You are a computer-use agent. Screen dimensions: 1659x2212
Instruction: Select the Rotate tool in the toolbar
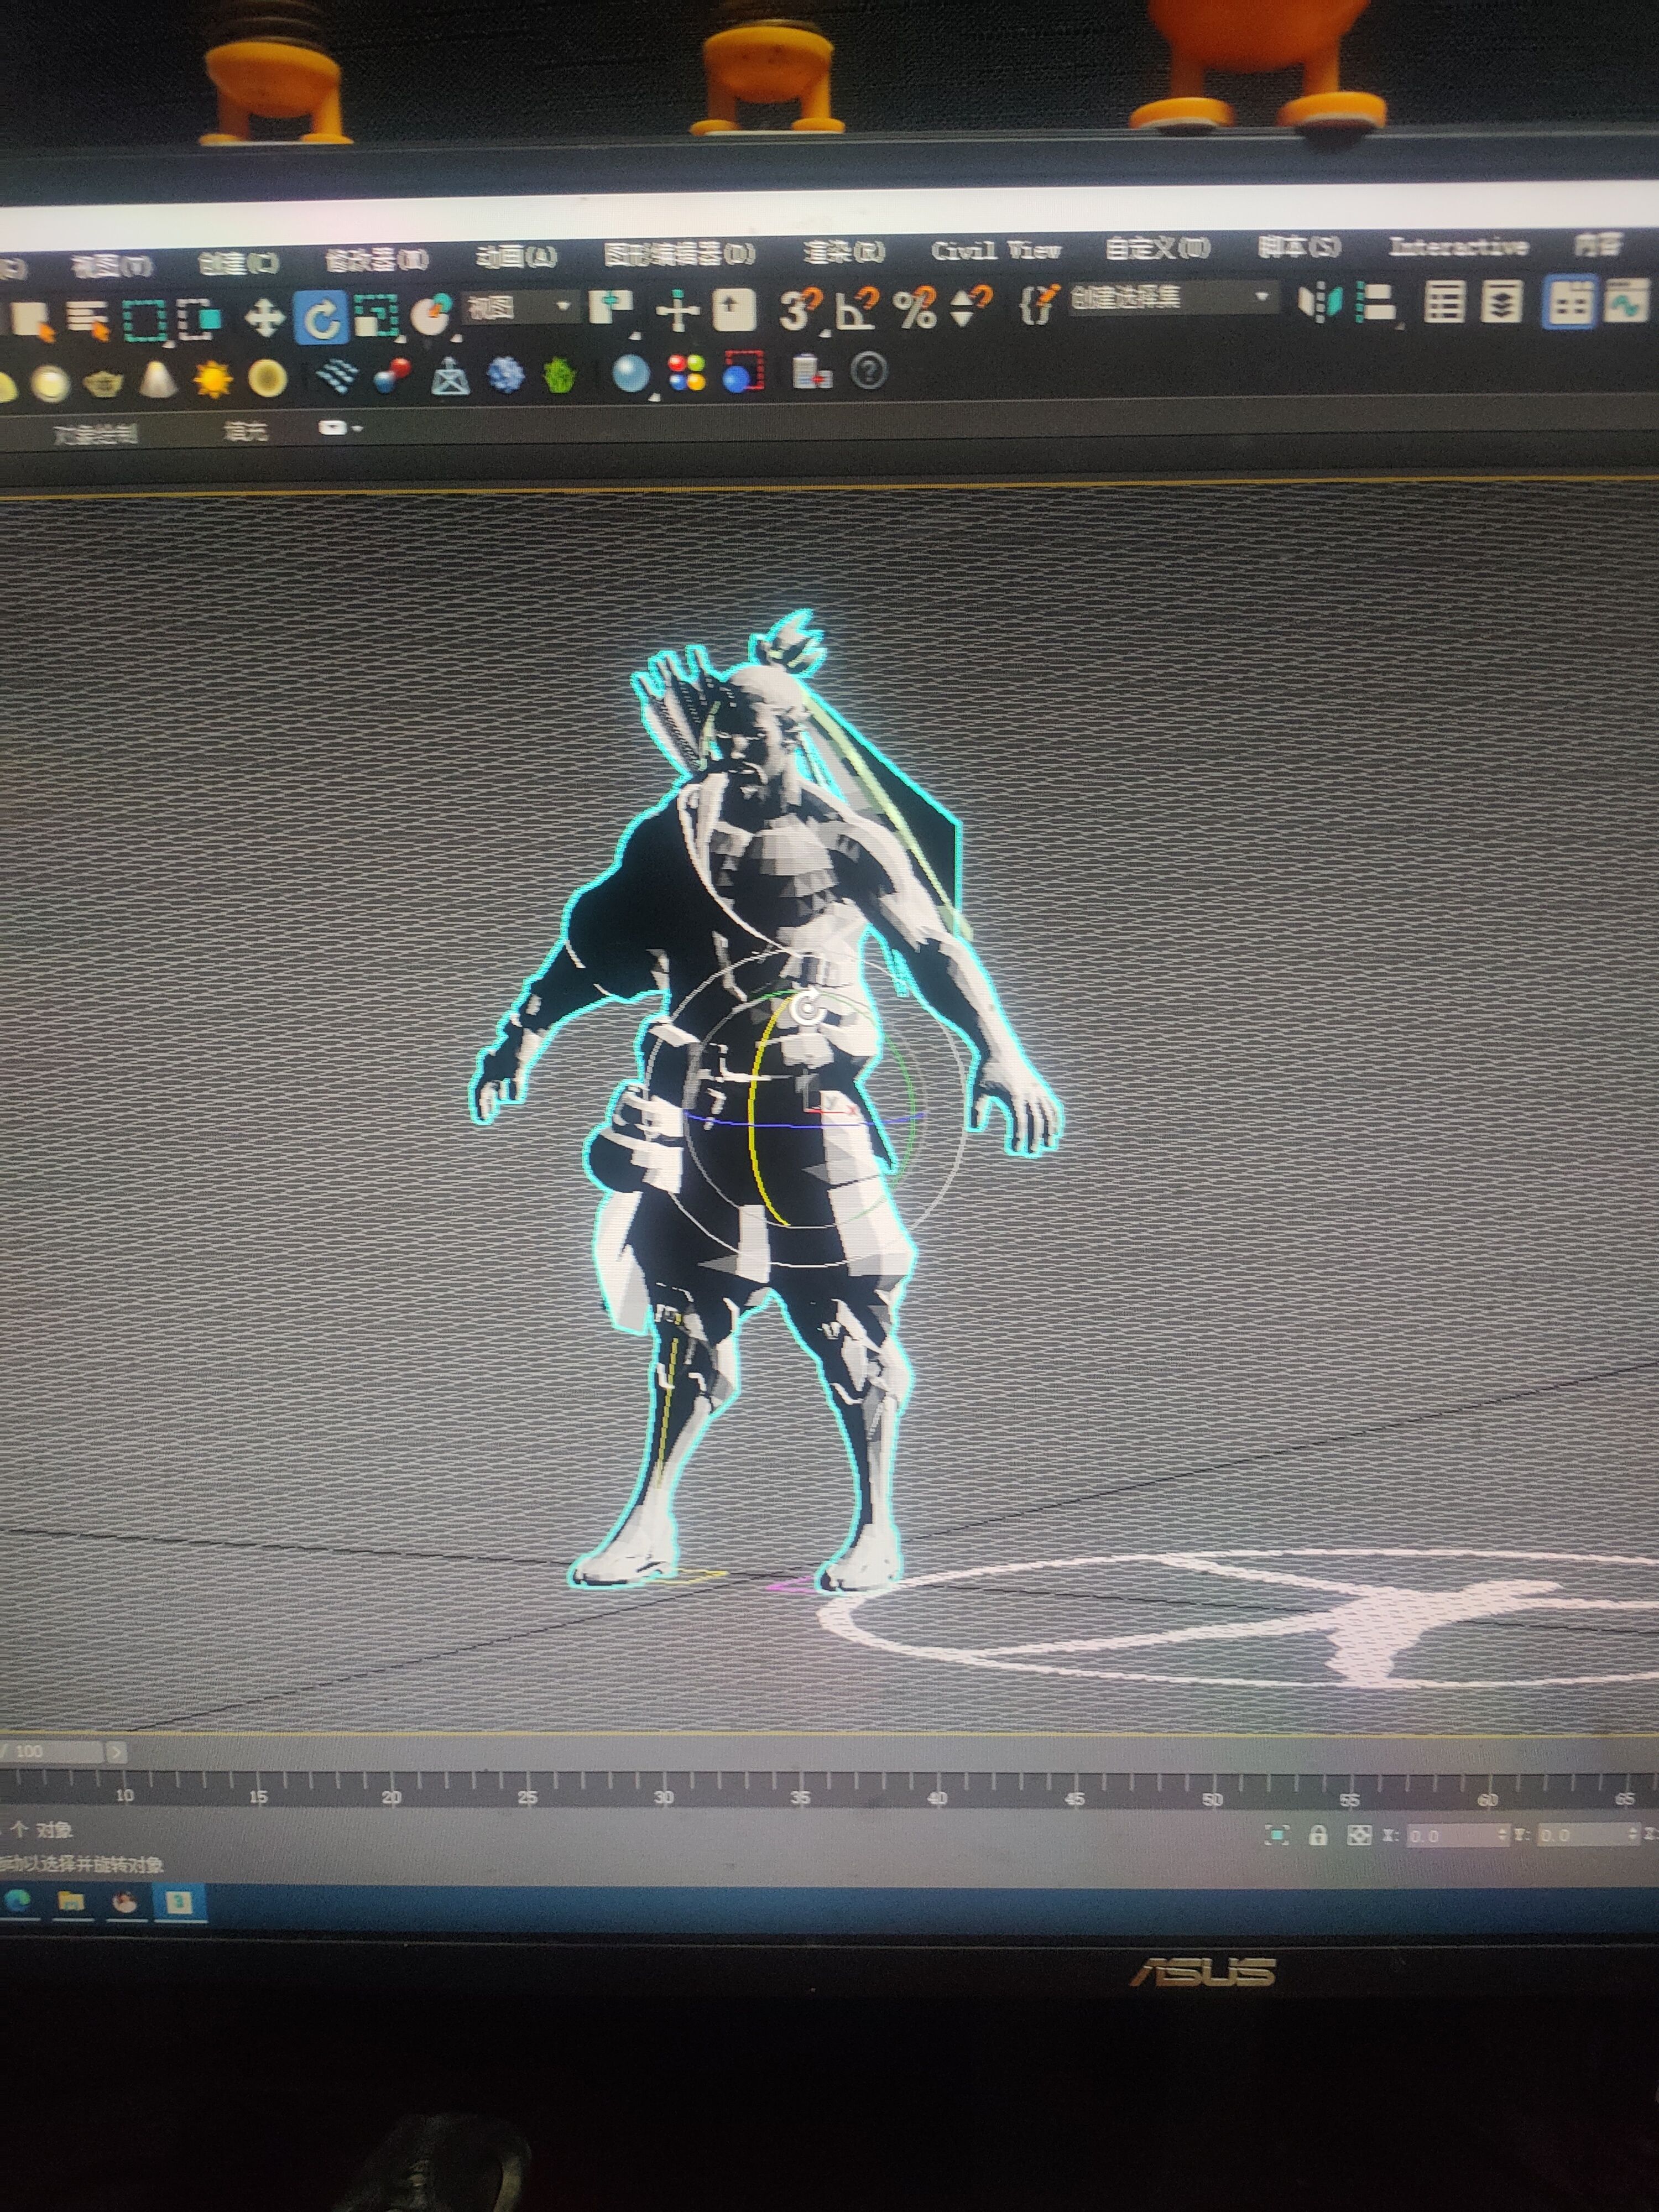[321, 319]
